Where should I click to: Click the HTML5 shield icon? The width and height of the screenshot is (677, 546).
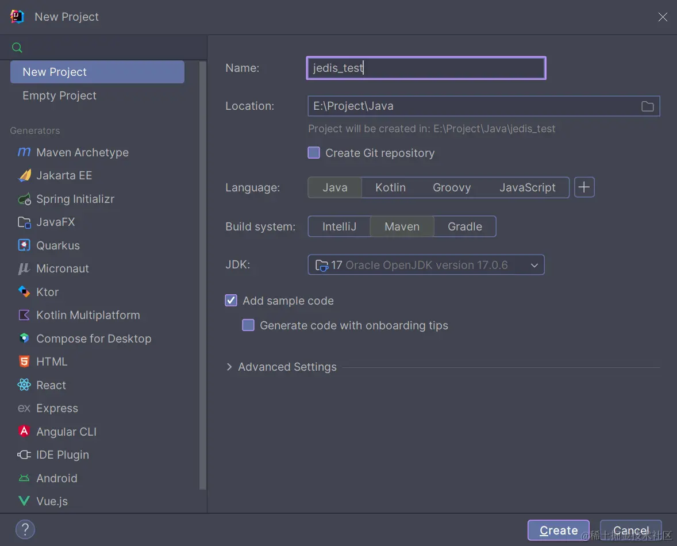(24, 362)
